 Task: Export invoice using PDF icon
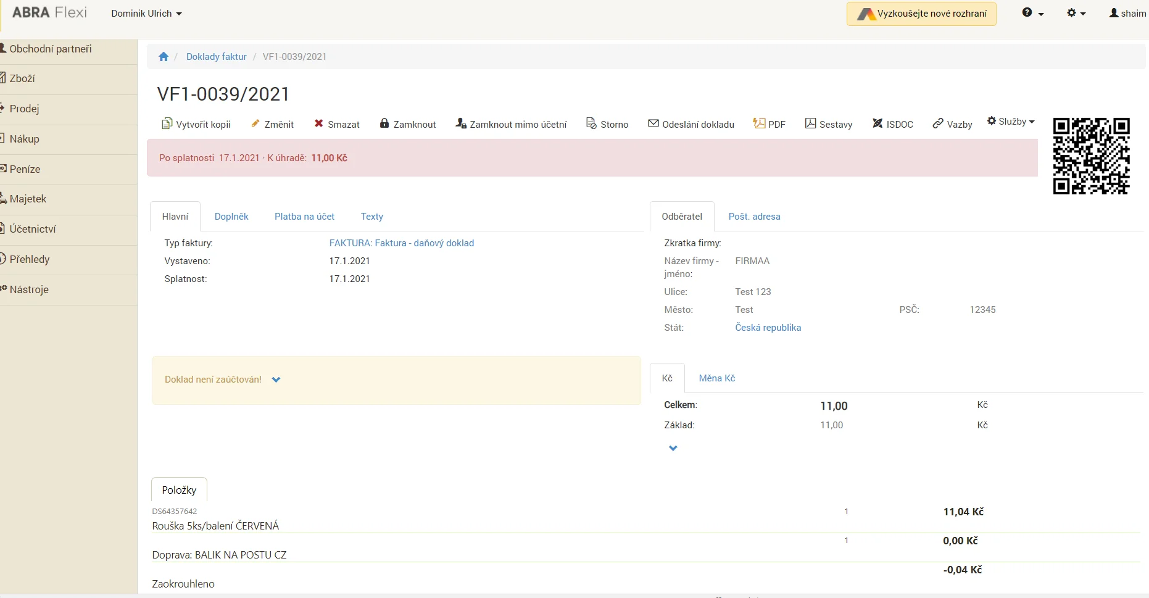tap(759, 123)
